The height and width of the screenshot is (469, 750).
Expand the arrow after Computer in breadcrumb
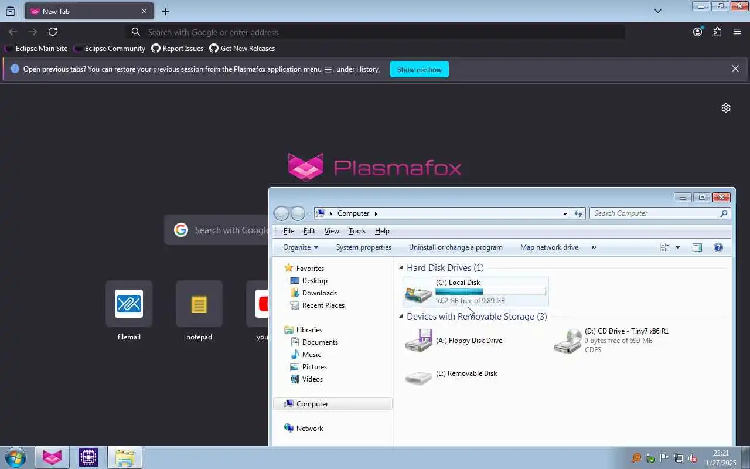(x=376, y=213)
